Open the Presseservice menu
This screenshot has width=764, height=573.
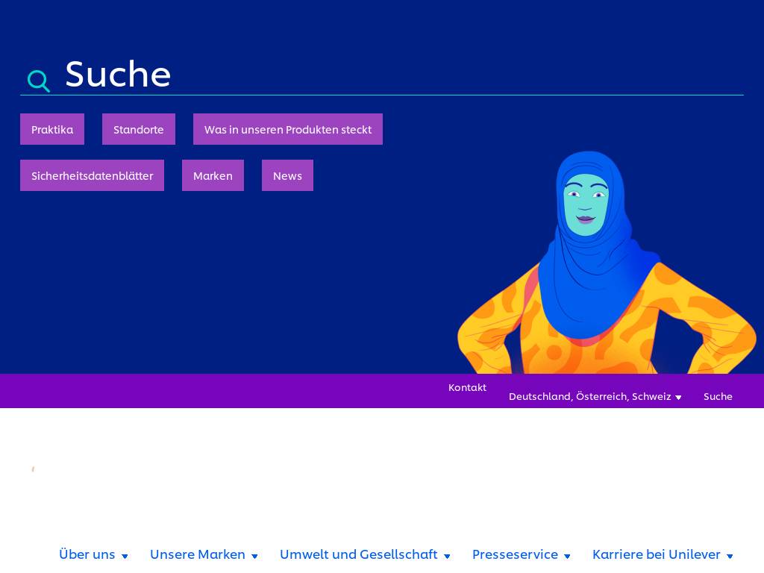(515, 554)
